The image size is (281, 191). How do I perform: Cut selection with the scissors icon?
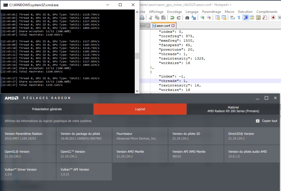pyautogui.click(x=151, y=18)
